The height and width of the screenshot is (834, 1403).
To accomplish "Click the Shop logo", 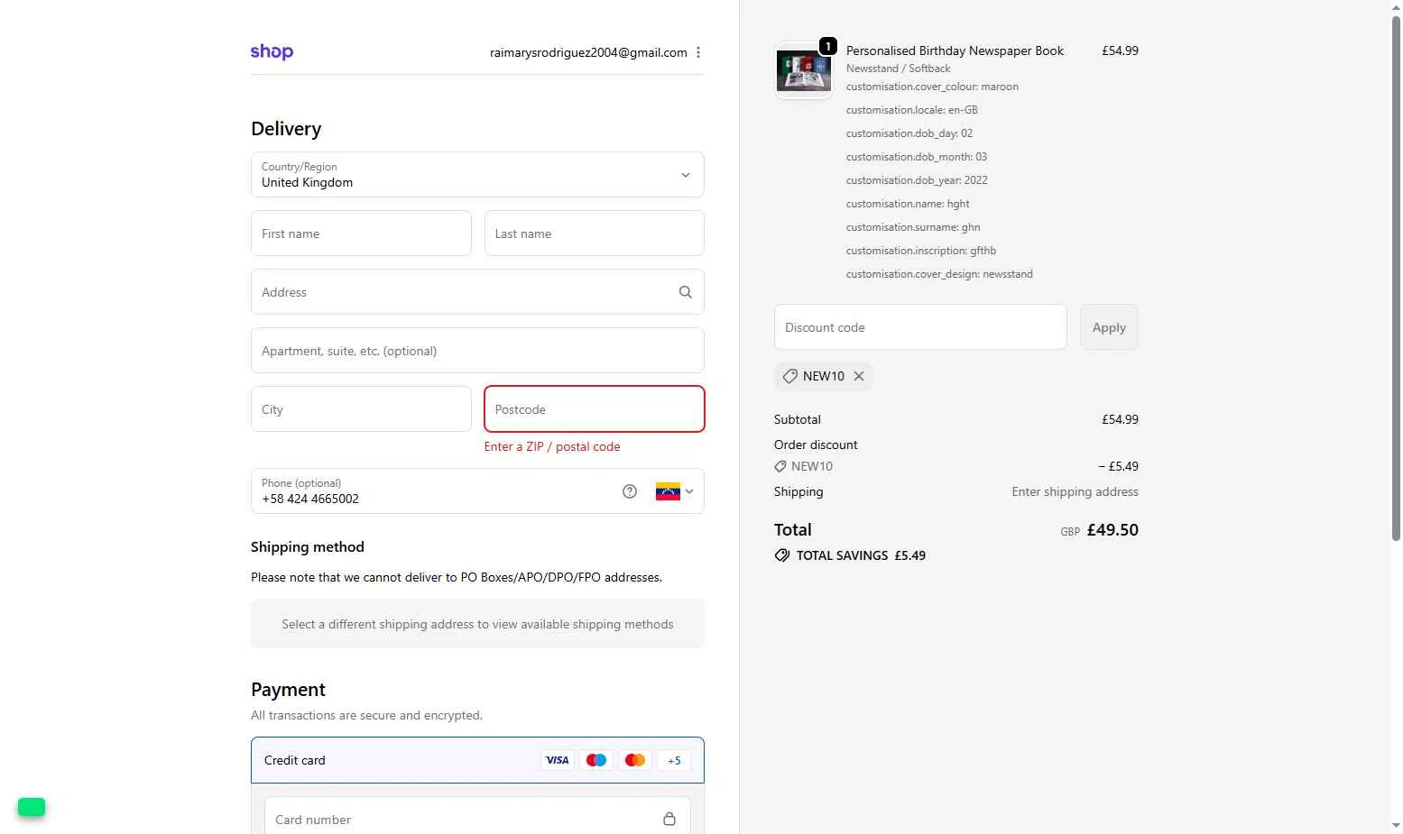I will (x=272, y=52).
